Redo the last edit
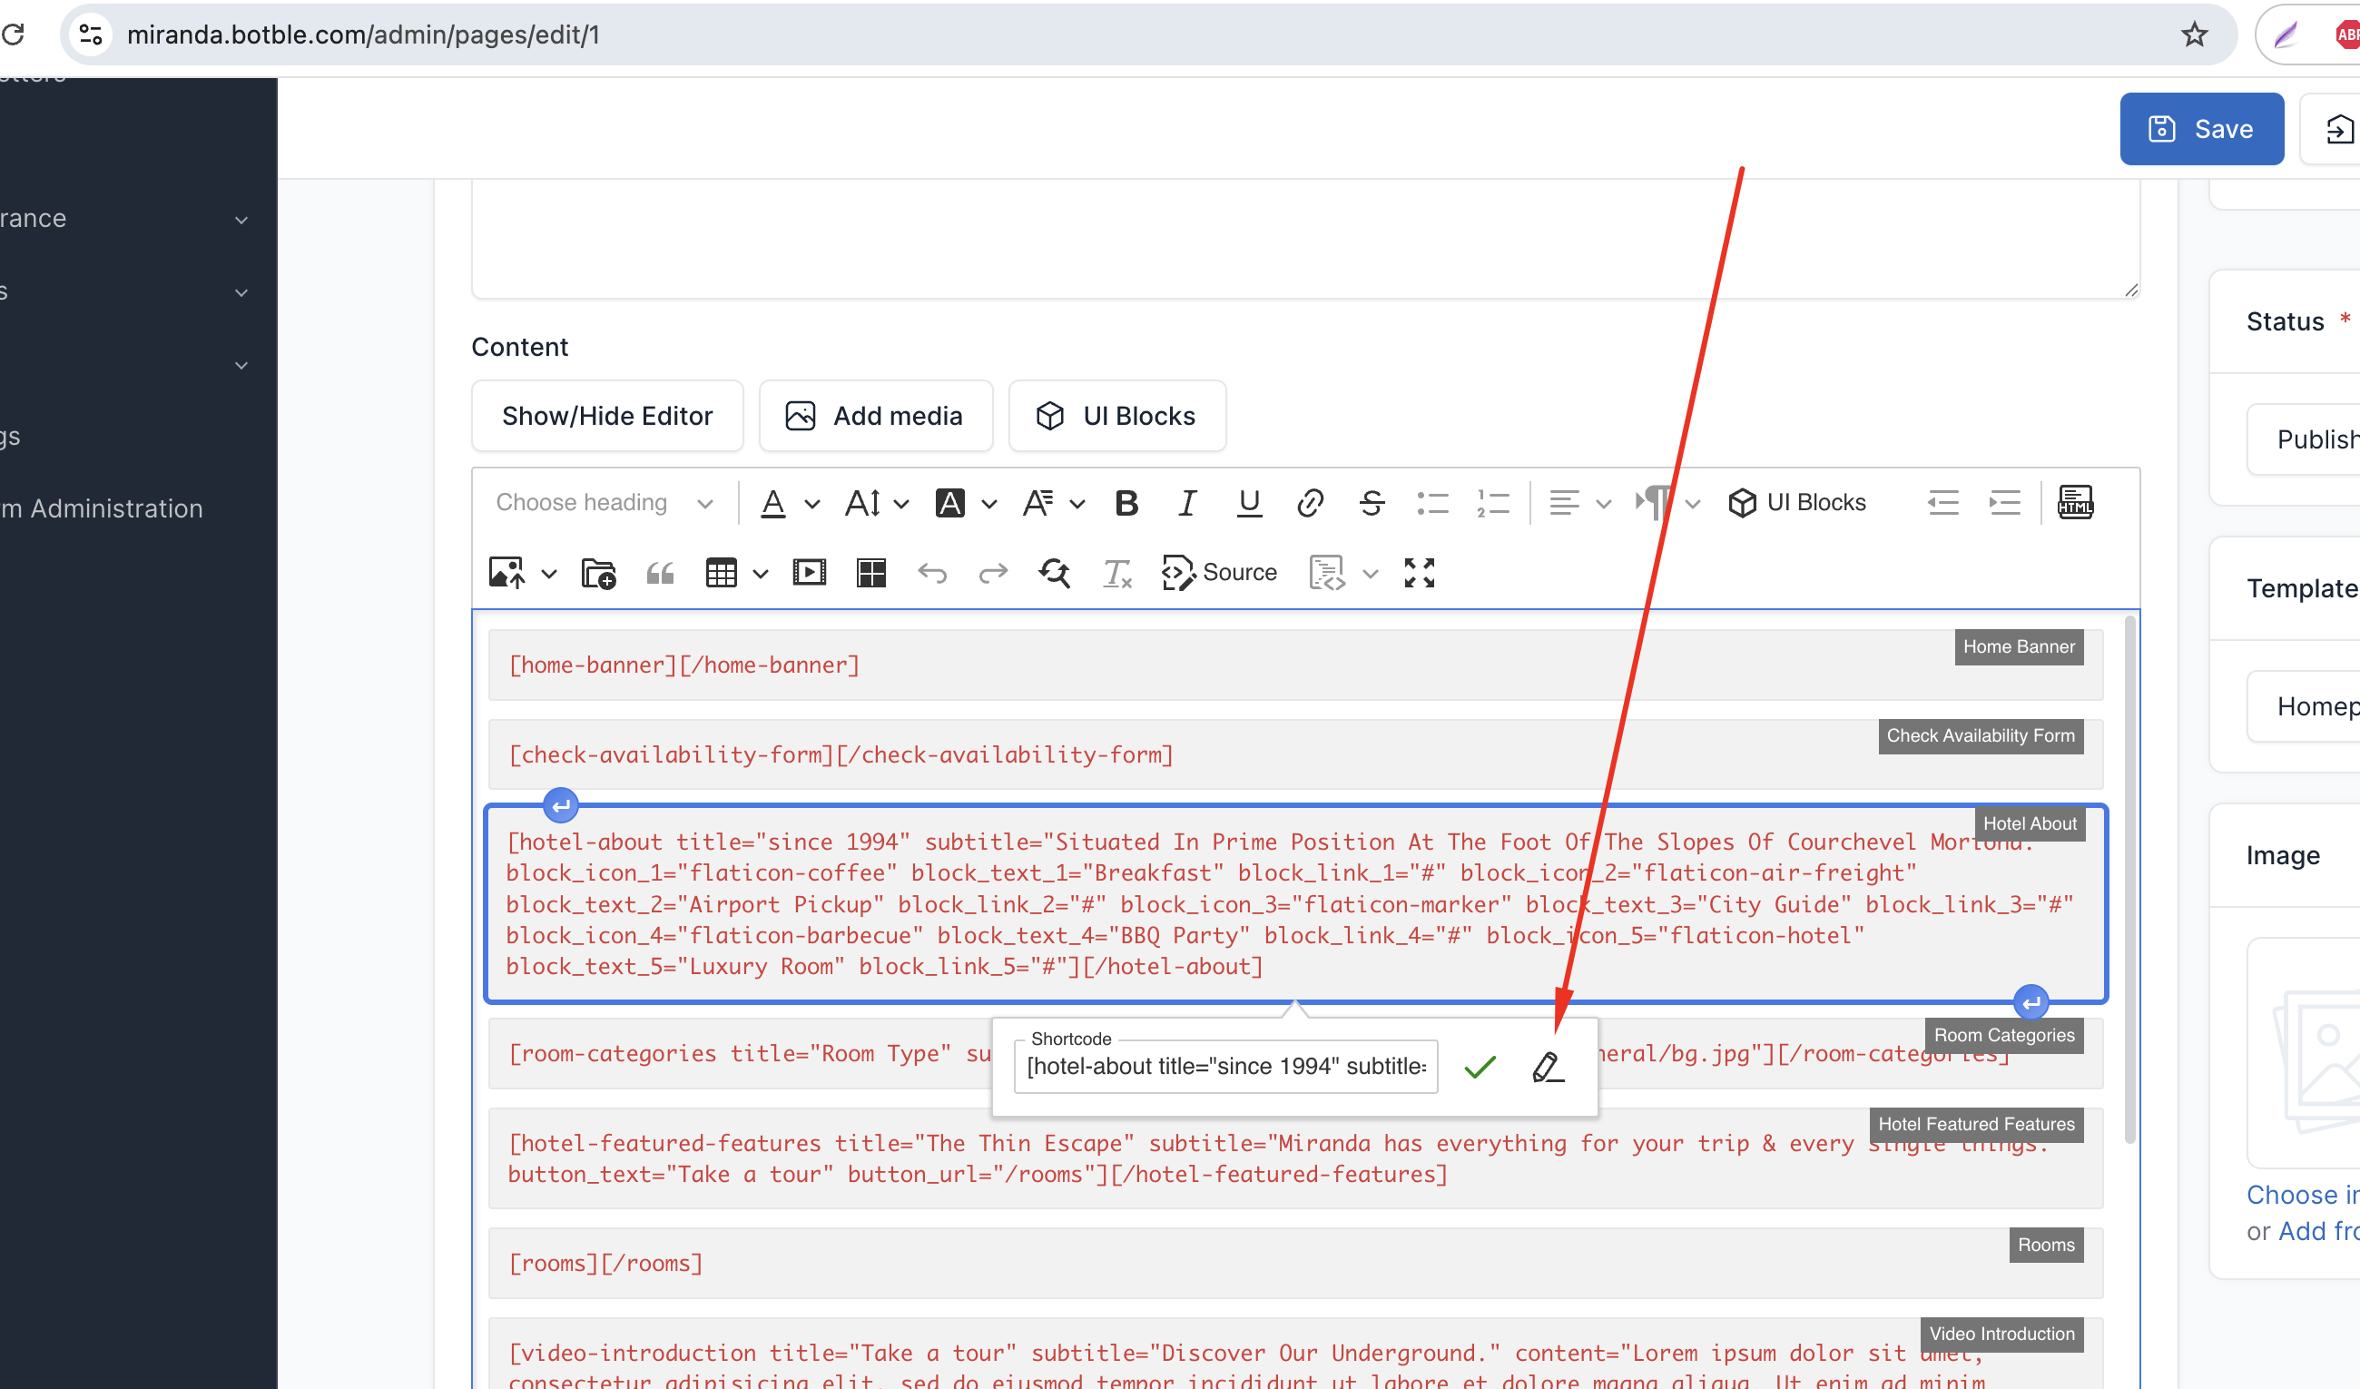2360x1389 pixels. point(994,572)
